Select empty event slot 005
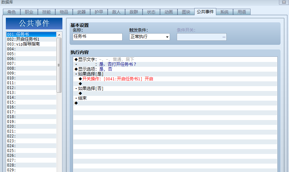 [x=31, y=54]
